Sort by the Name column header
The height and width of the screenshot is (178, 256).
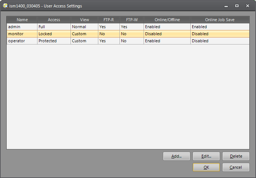tap(22, 20)
